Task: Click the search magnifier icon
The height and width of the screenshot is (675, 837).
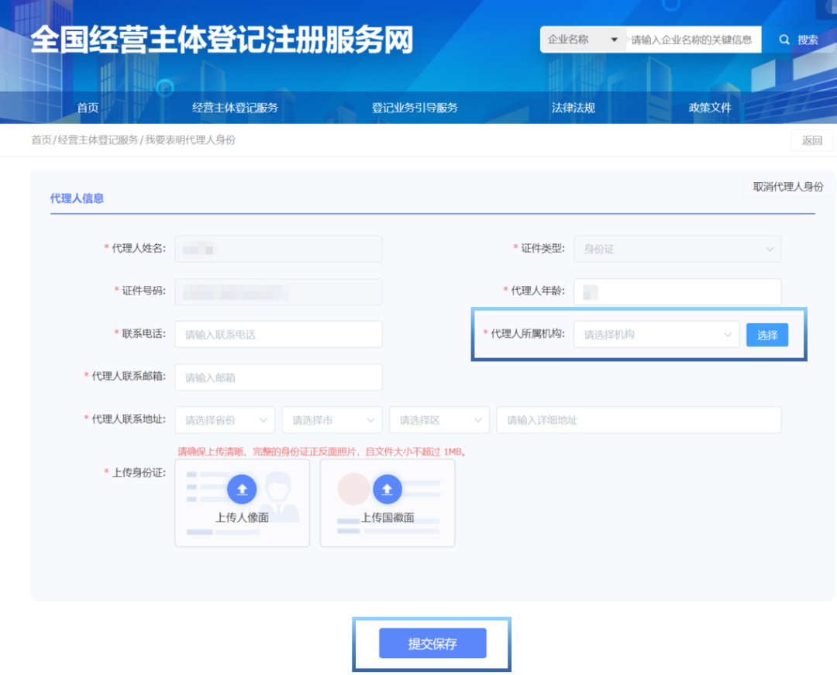Action: tap(784, 40)
